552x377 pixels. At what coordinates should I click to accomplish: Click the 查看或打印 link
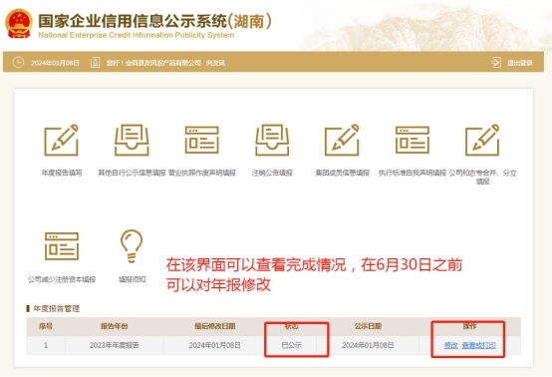click(x=479, y=345)
